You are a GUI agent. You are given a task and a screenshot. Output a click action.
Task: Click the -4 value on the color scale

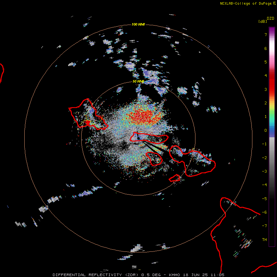point(264,185)
